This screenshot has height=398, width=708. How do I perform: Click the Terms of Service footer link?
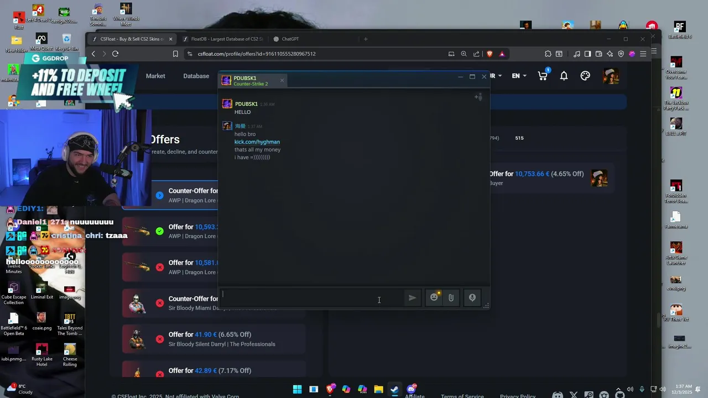point(462,396)
